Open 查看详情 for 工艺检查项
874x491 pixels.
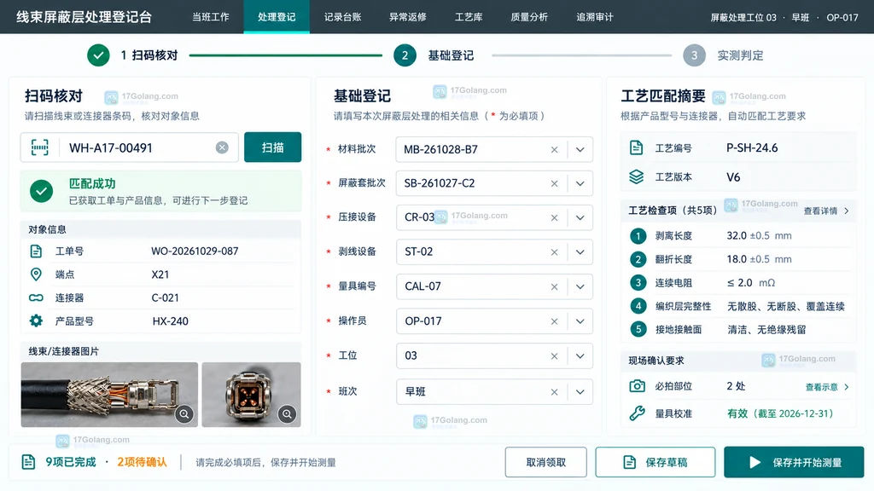click(826, 211)
